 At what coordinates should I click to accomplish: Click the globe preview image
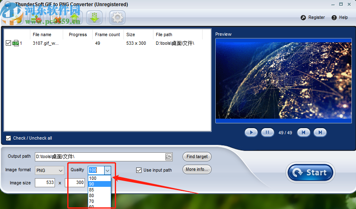tap(283, 80)
